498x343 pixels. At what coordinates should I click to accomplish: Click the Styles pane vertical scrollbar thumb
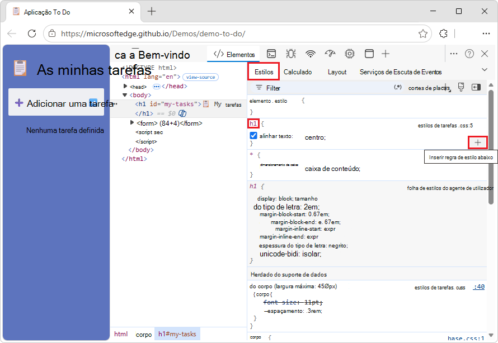(x=491, y=147)
